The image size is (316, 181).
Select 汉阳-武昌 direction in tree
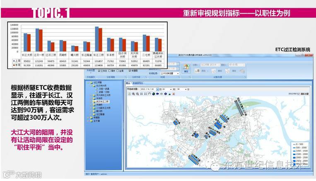104,89
